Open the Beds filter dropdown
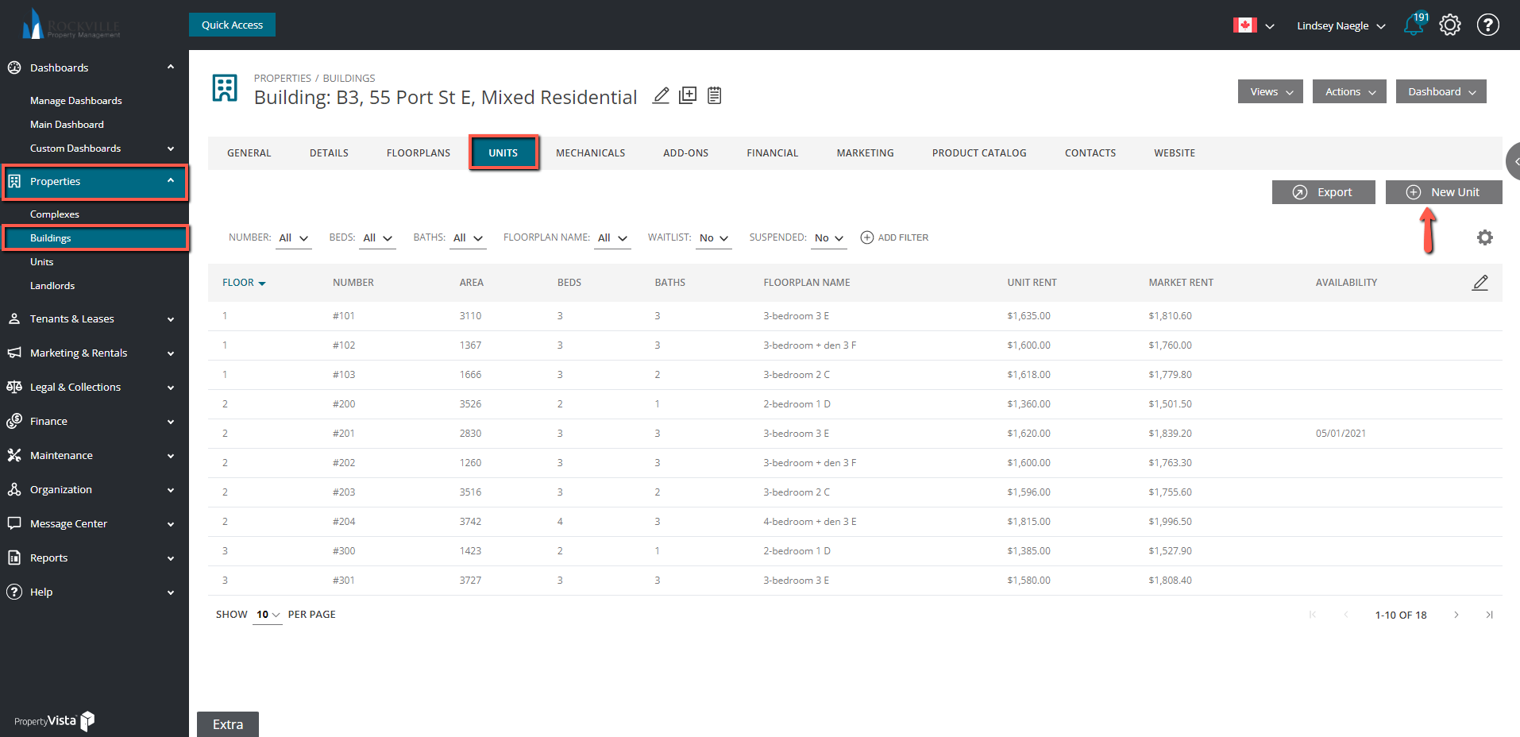Image resolution: width=1520 pixels, height=737 pixels. (377, 238)
